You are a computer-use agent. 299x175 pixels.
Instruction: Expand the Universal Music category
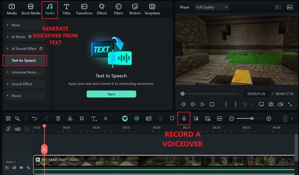25,72
